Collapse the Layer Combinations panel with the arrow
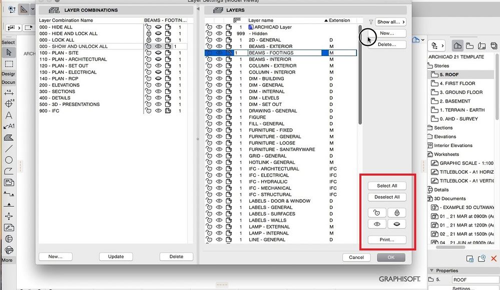The image size is (500, 290). pyautogui.click(x=198, y=9)
